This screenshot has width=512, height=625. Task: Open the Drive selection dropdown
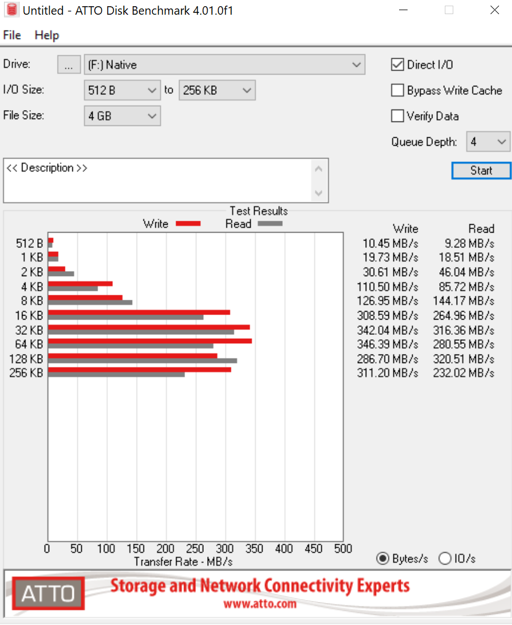[x=225, y=64]
